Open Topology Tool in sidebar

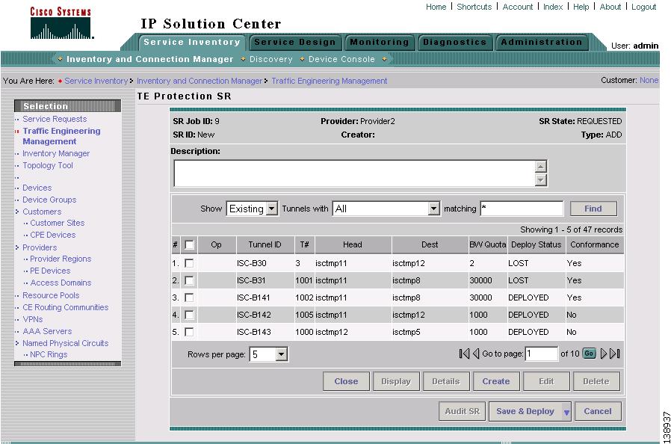click(x=48, y=165)
